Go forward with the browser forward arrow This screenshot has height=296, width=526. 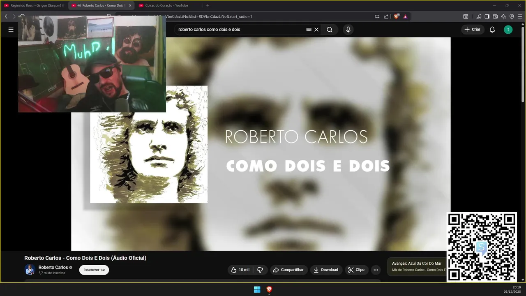(14, 16)
